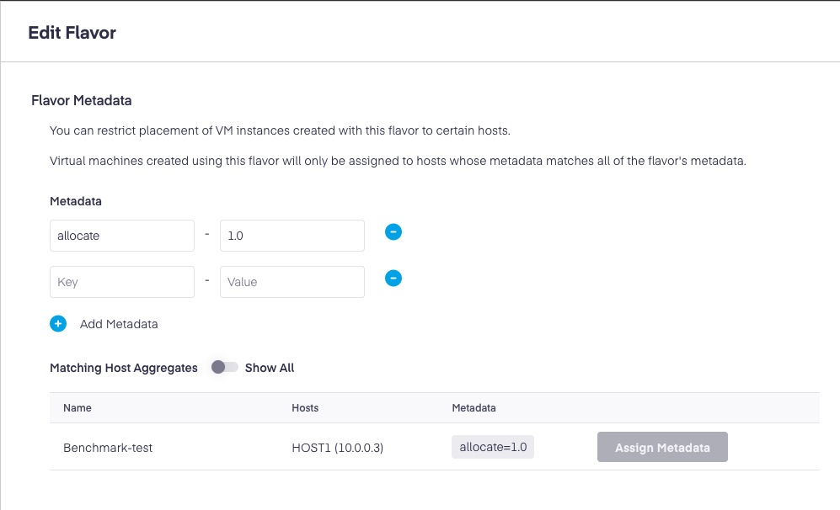Click the Add Metadata text link
The height and width of the screenshot is (510, 840).
(119, 324)
